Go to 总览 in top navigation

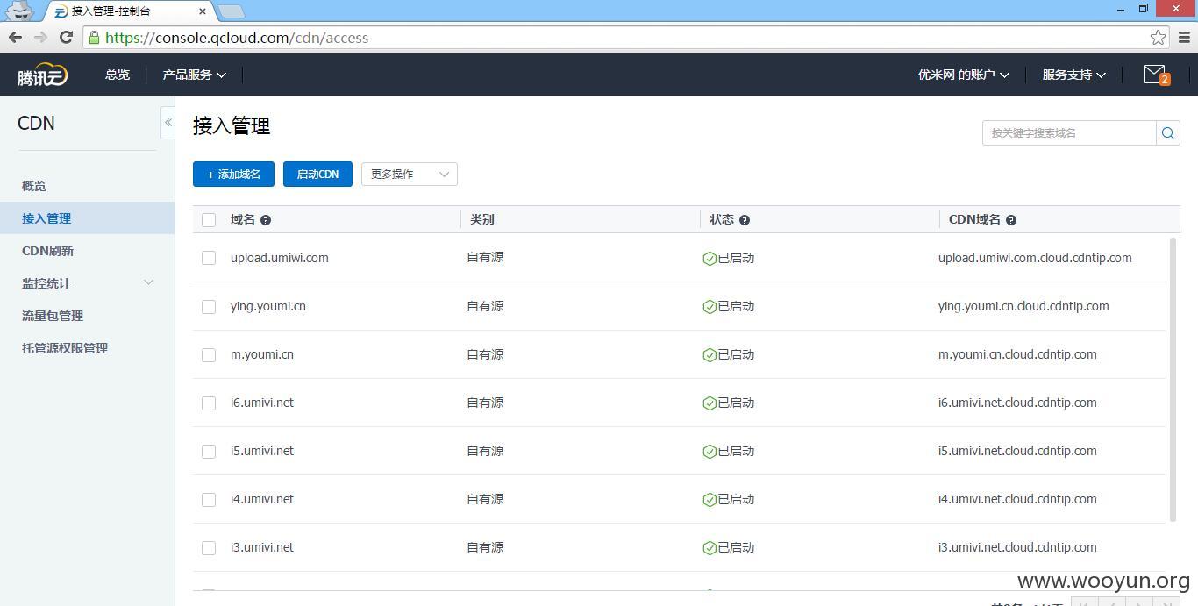(118, 75)
